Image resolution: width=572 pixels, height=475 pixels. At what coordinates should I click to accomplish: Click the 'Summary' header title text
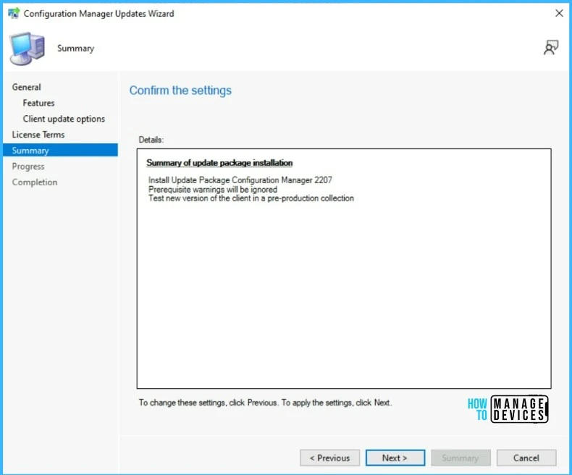click(x=75, y=49)
